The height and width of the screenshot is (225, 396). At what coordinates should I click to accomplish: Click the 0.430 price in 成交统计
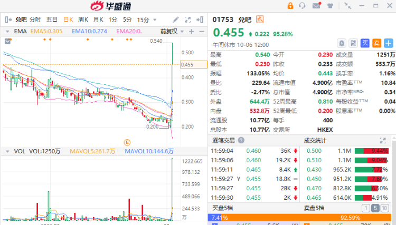click(x=314, y=170)
